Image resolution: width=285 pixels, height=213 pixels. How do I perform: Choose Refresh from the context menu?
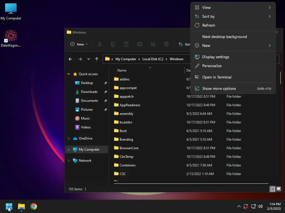pyautogui.click(x=233, y=25)
